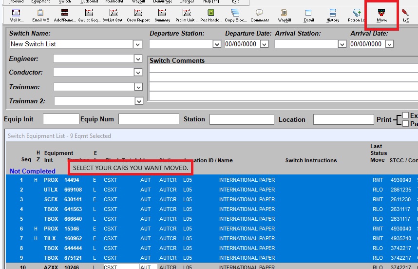Open the Crew Report
This screenshot has width=418, height=269.
tap(138, 16)
